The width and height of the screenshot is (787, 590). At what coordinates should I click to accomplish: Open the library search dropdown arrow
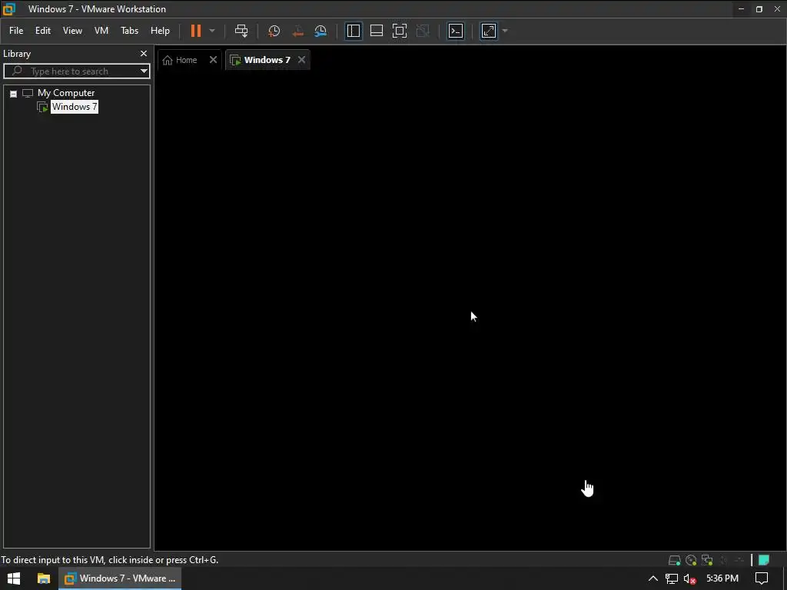pos(144,71)
